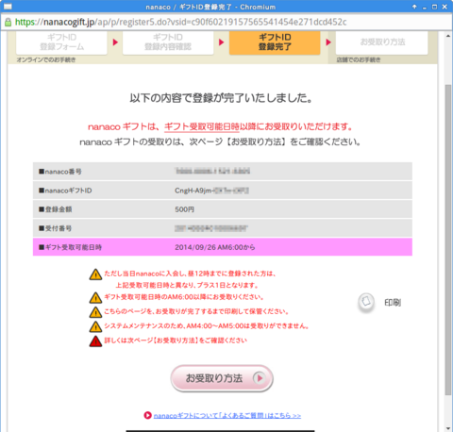
Task: Click the window menu icon in title bar
Action: [x=8, y=7]
